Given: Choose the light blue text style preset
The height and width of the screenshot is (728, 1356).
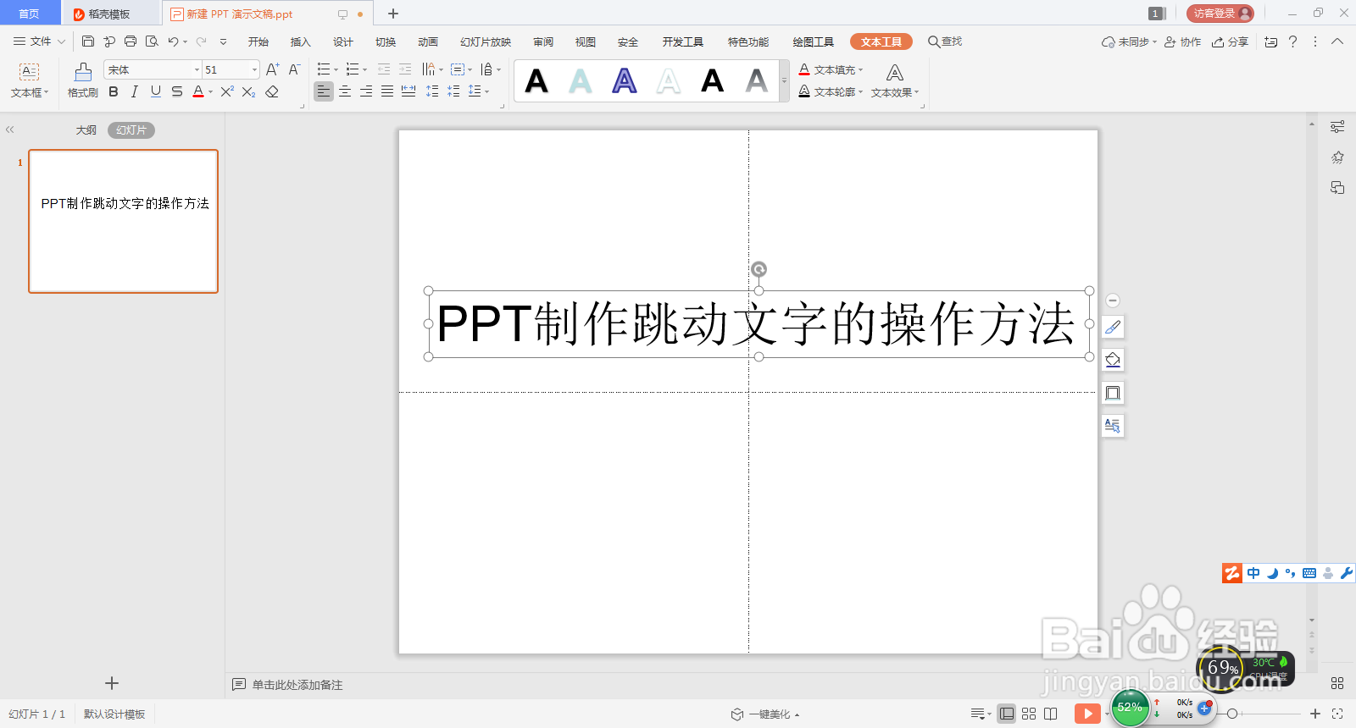Looking at the screenshot, I should pos(581,81).
